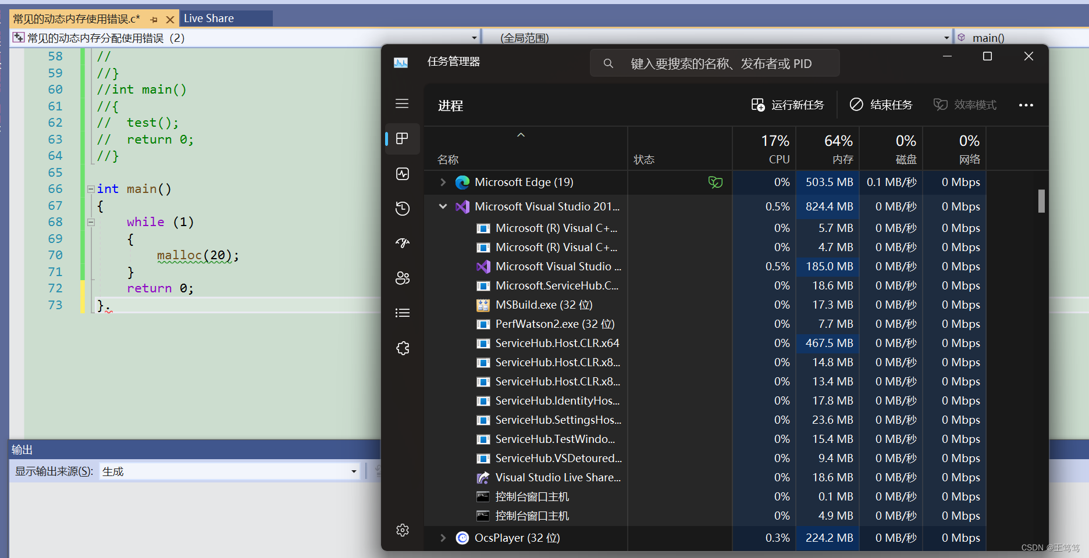This screenshot has width=1089, height=558.
Task: Select the ServiceHub.VSDetoured... process row
Action: click(x=705, y=459)
